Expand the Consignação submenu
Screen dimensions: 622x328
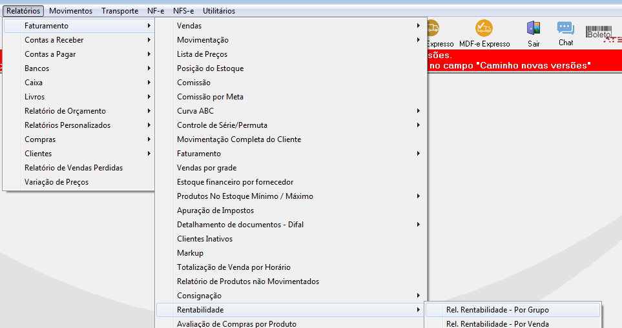coord(291,296)
